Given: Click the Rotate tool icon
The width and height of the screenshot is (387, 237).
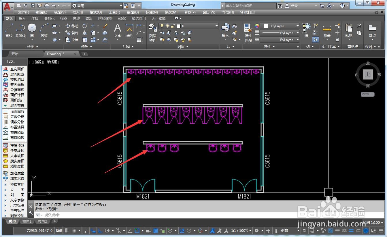Looking at the screenshot, I should click(x=84, y=26).
